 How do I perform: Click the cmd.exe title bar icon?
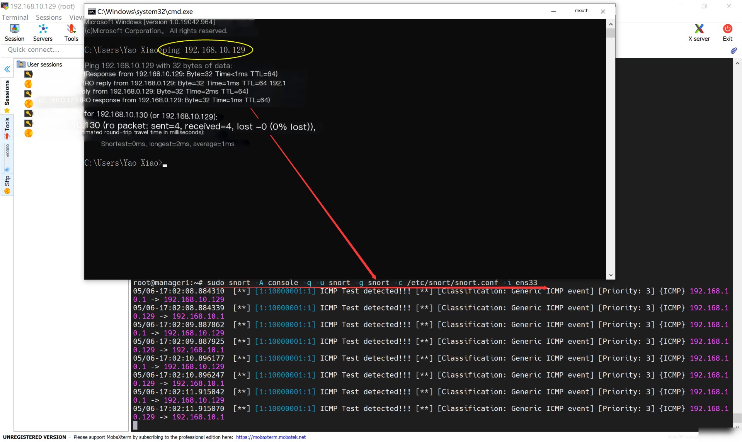click(x=92, y=12)
